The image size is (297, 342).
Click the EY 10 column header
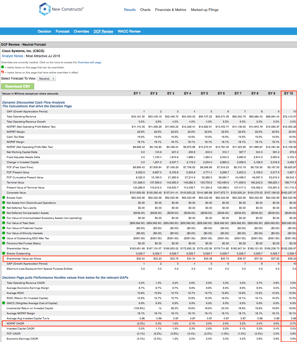[x=288, y=93]
